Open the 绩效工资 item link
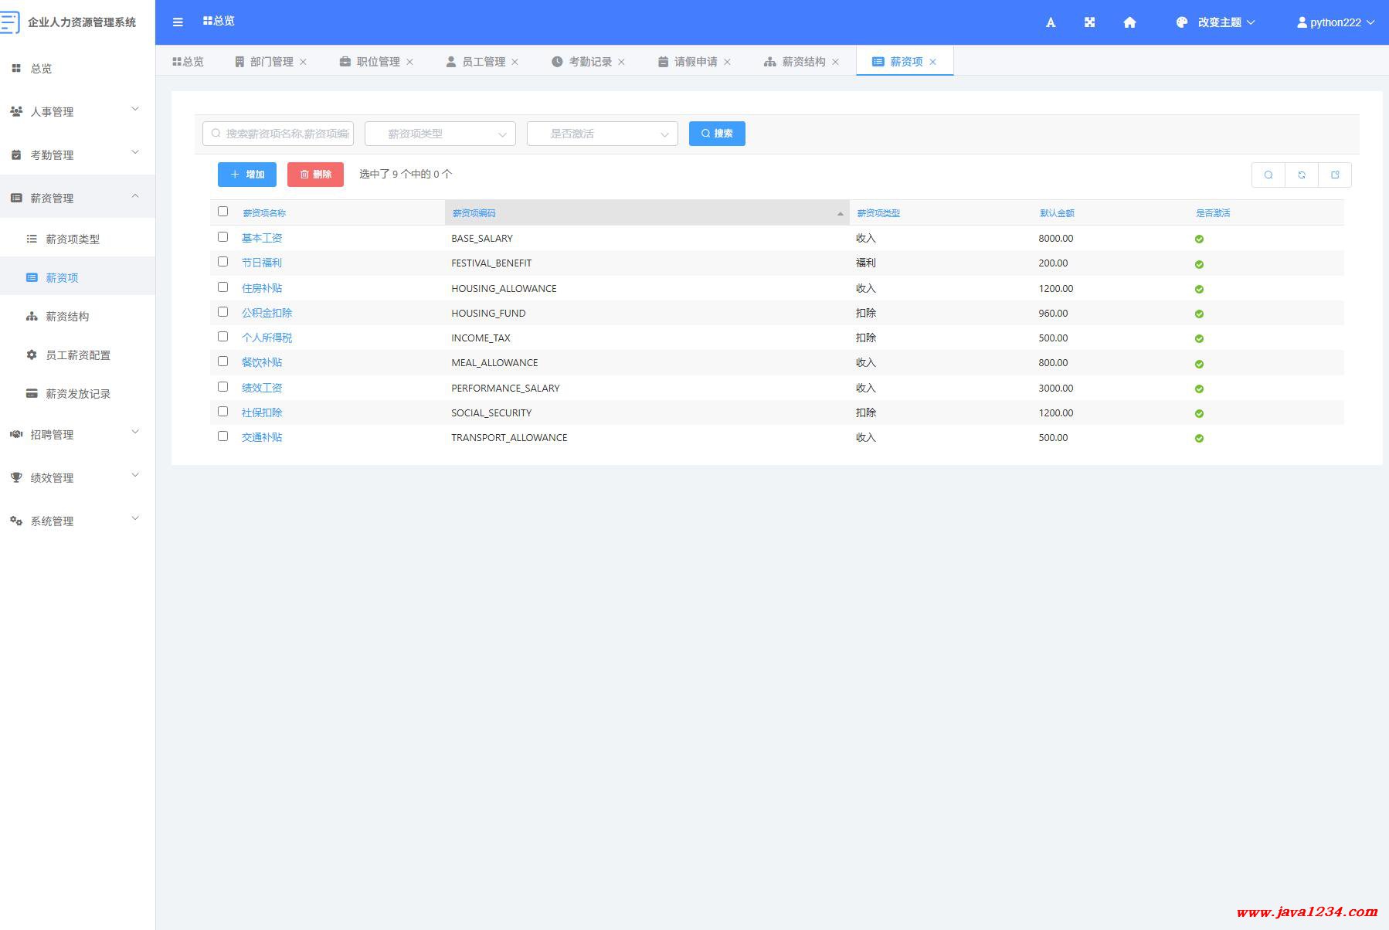 [x=262, y=388]
